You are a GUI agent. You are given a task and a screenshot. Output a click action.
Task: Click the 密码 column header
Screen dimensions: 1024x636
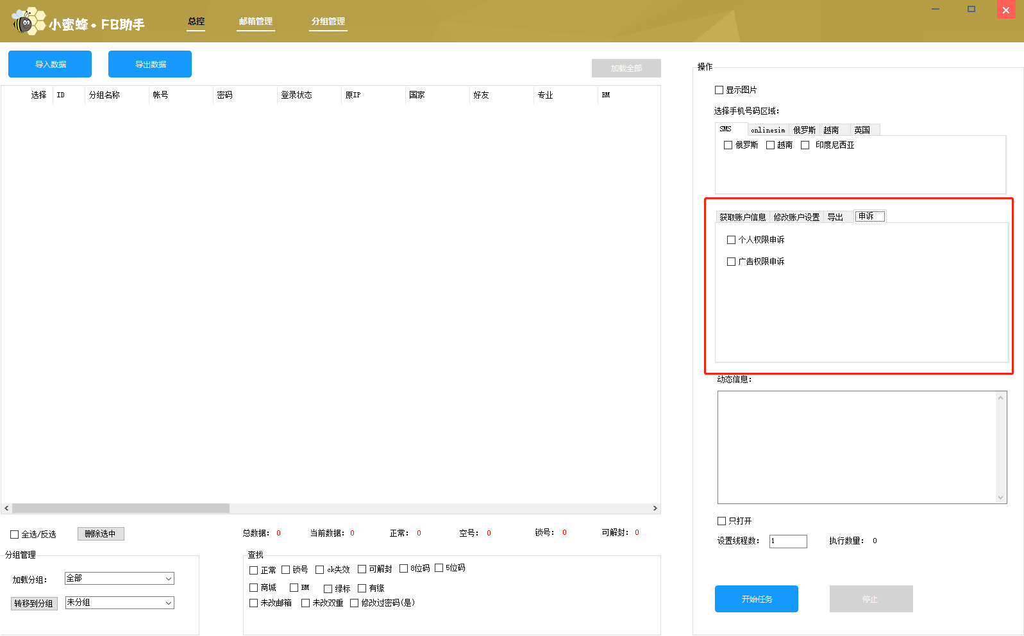click(245, 95)
